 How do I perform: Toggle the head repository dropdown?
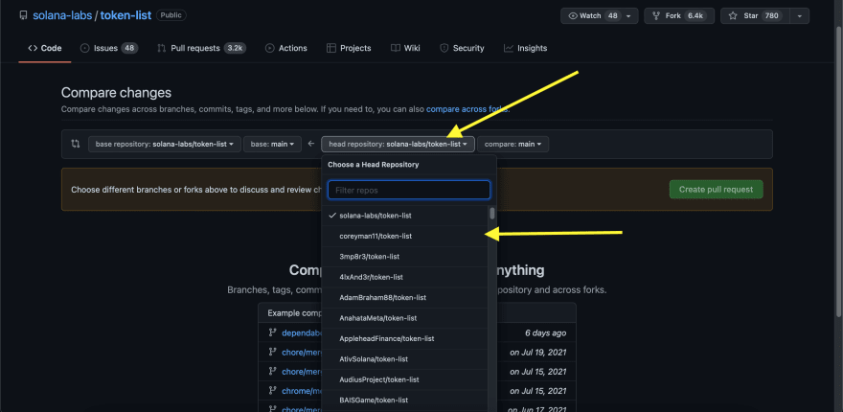[x=398, y=144]
